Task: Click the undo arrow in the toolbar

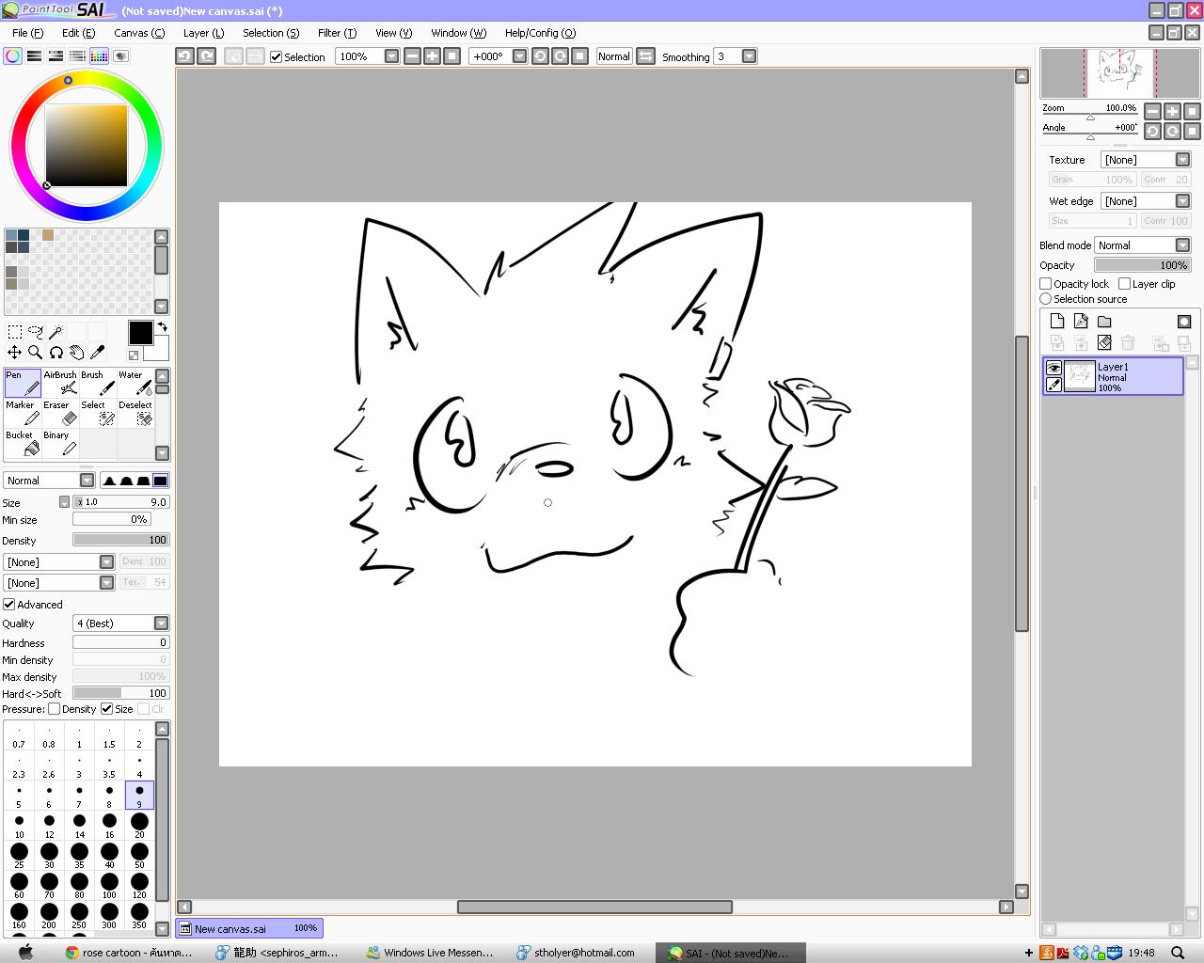Action: pyautogui.click(x=185, y=56)
